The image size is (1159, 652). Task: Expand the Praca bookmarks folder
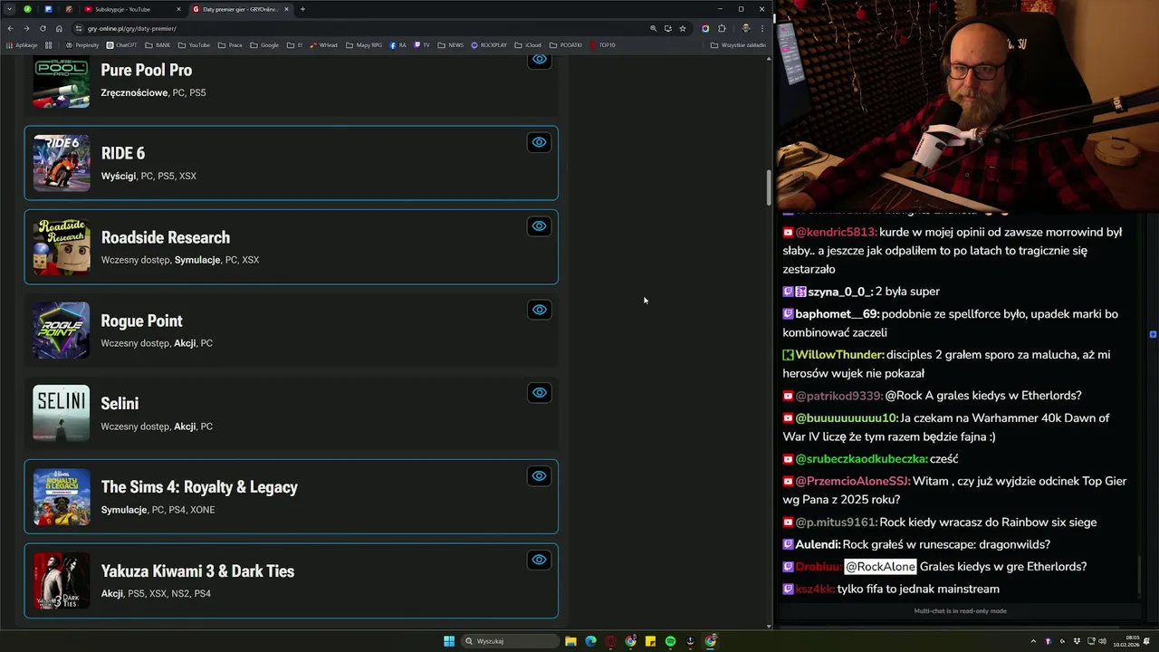pos(230,45)
